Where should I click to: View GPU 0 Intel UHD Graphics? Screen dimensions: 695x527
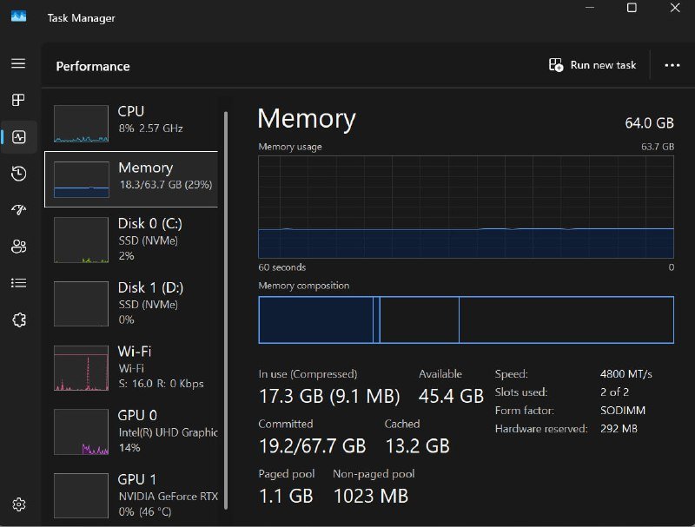(135, 431)
